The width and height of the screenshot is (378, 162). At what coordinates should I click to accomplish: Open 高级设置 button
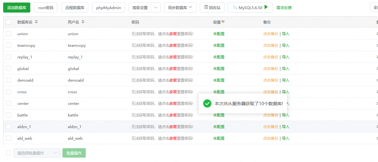pos(140,8)
